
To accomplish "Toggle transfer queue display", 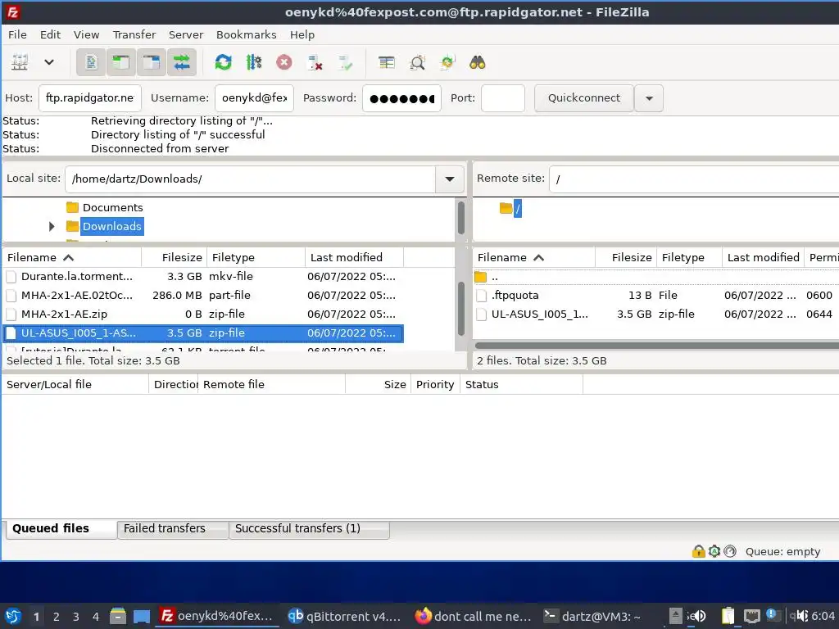I will [x=182, y=62].
